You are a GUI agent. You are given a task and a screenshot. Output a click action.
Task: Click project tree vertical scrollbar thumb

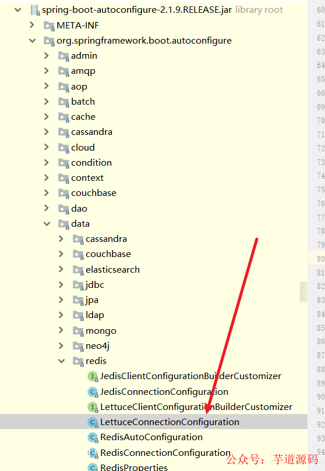tap(303, 292)
